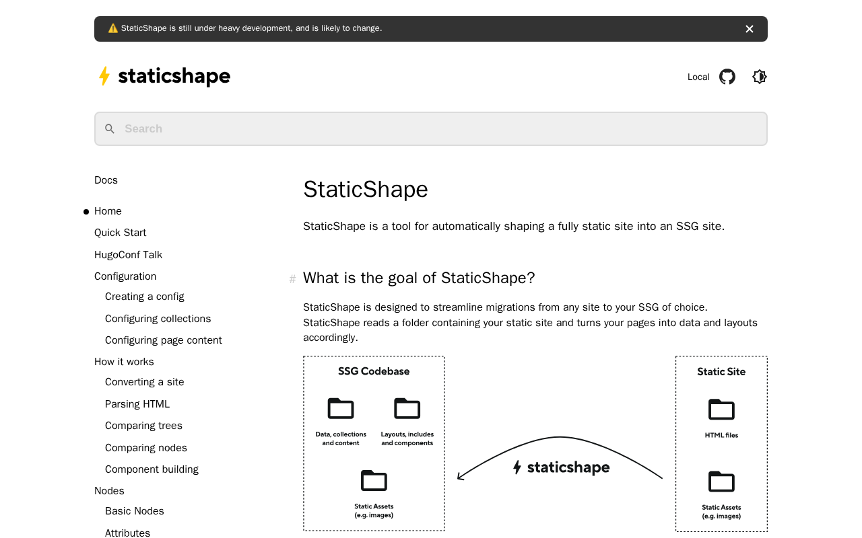Go to Basic Nodes page
The width and height of the screenshot is (862, 538).
point(135,511)
